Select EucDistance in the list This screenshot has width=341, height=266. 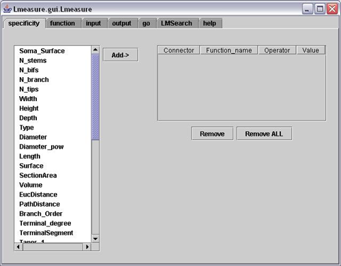click(53, 194)
